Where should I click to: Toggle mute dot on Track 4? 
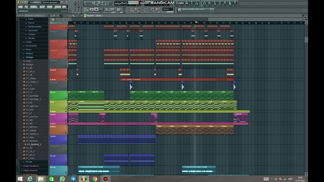(66, 47)
